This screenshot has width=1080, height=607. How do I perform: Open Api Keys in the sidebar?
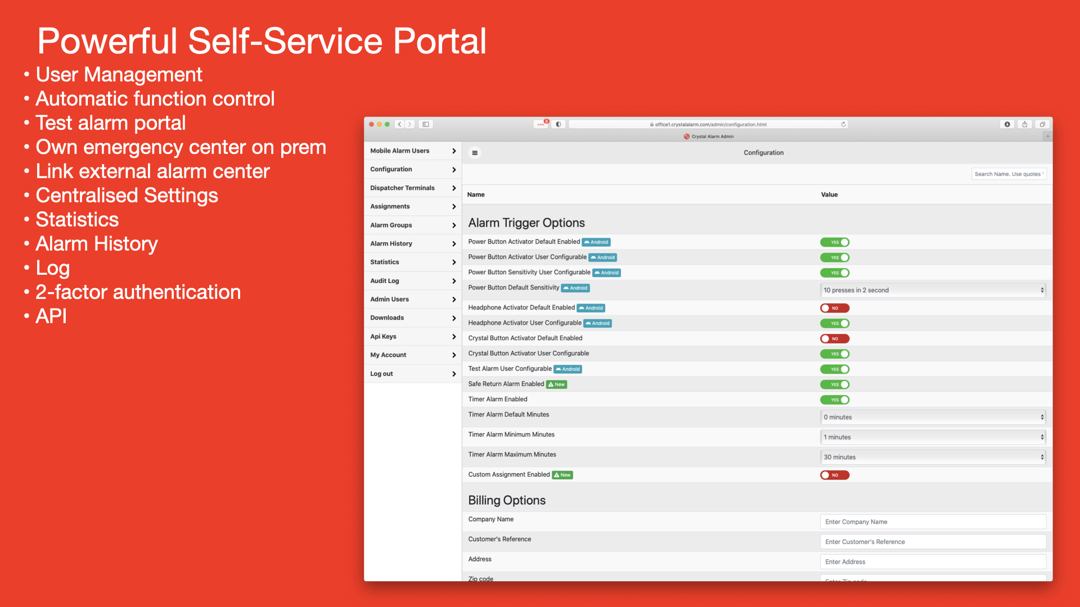coord(413,336)
